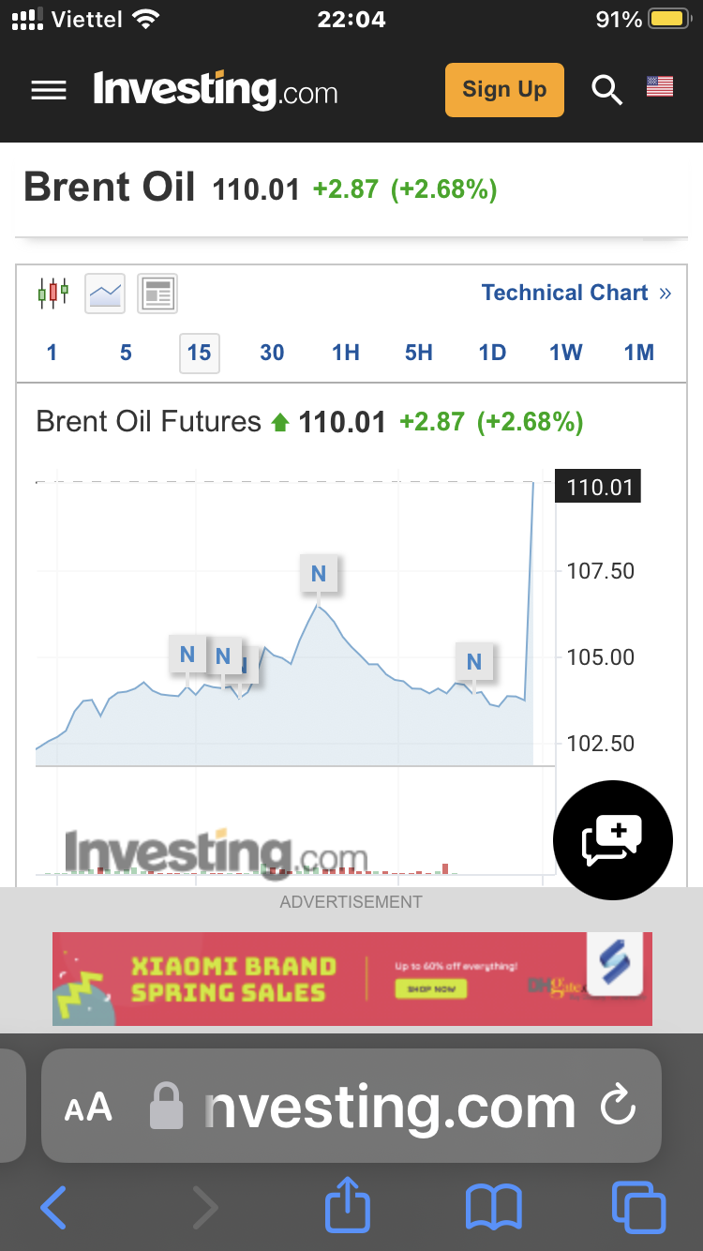Screen dimensions: 703x1251
Task: Switch edition via the US flag icon
Action: pyautogui.click(x=660, y=87)
